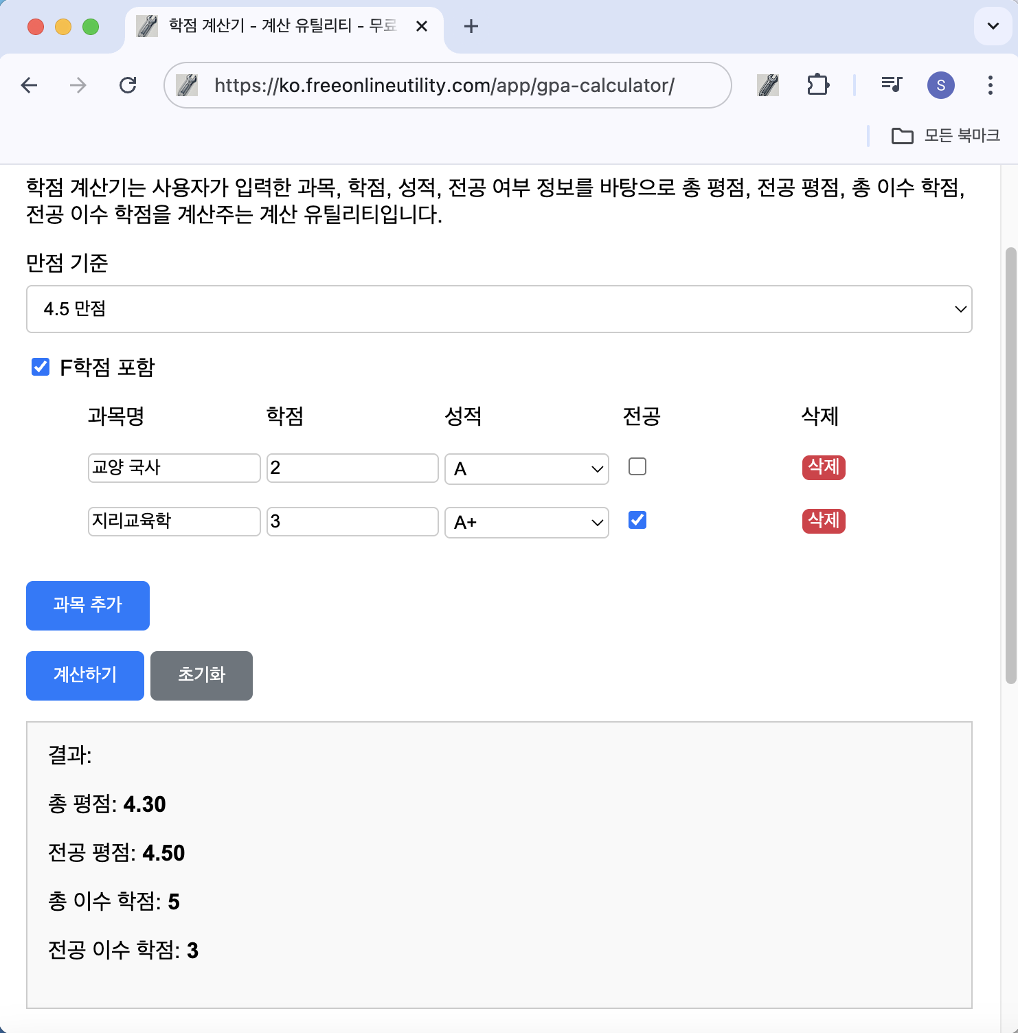Click the media control playlist icon
Screen dimensions: 1018x1033
(x=891, y=85)
